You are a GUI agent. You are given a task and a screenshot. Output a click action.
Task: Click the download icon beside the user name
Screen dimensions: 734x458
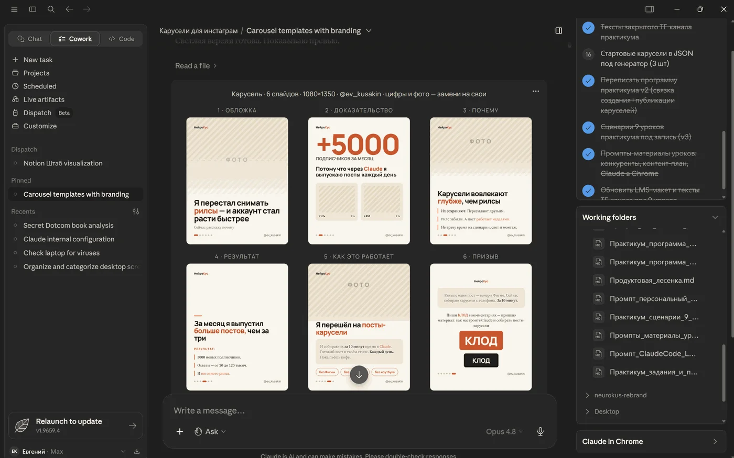(137, 451)
